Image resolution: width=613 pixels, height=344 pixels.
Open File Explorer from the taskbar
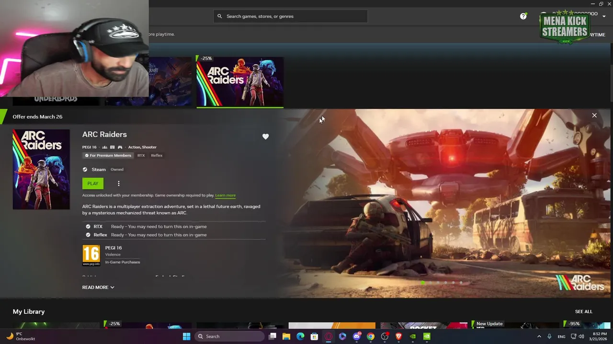coord(286,336)
